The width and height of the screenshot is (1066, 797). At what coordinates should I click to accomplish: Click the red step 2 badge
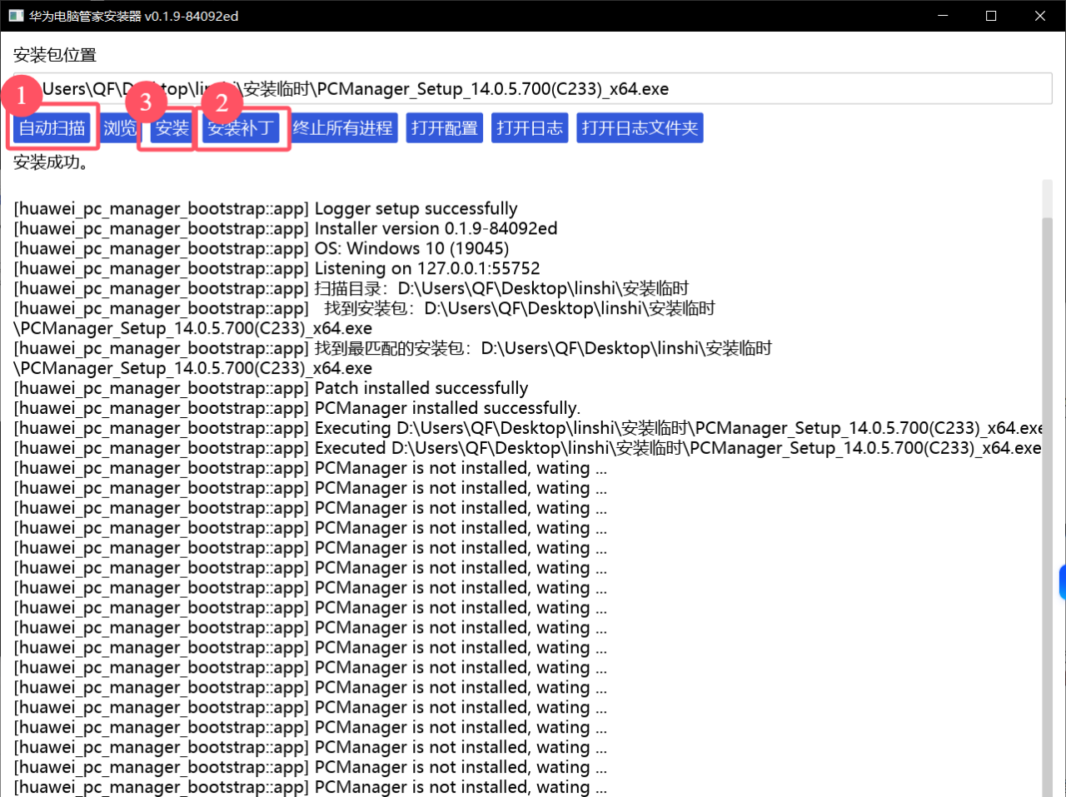click(222, 103)
